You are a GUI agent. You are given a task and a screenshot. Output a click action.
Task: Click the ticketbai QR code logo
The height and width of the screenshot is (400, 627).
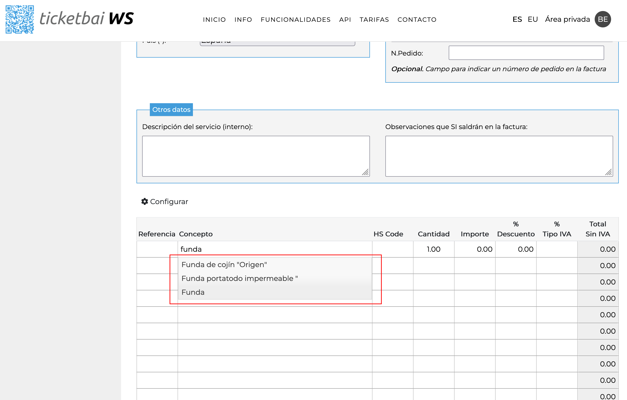coord(20,19)
